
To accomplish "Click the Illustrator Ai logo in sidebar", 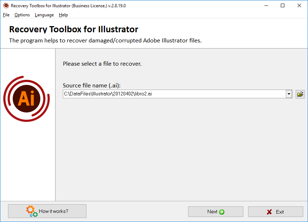I will (x=27, y=99).
